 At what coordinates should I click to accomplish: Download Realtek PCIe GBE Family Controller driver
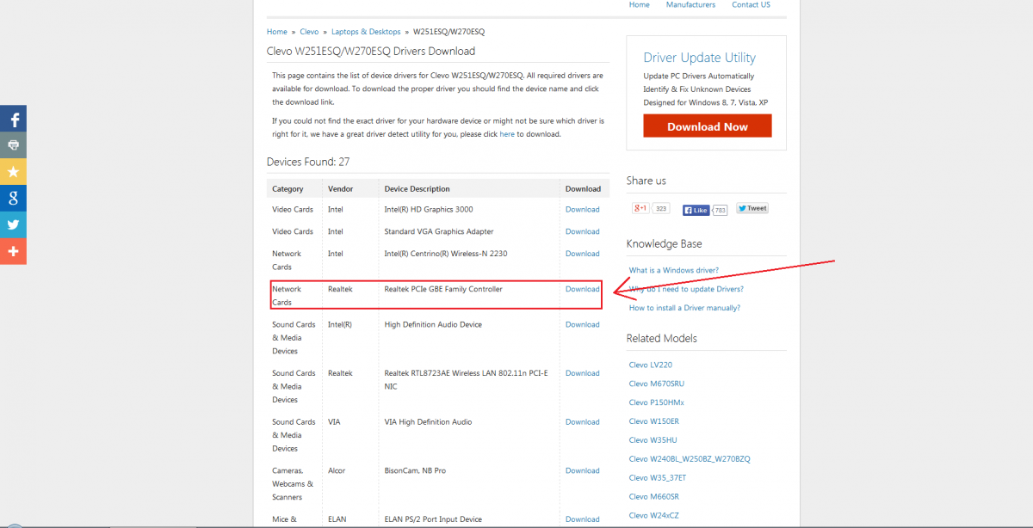[582, 289]
